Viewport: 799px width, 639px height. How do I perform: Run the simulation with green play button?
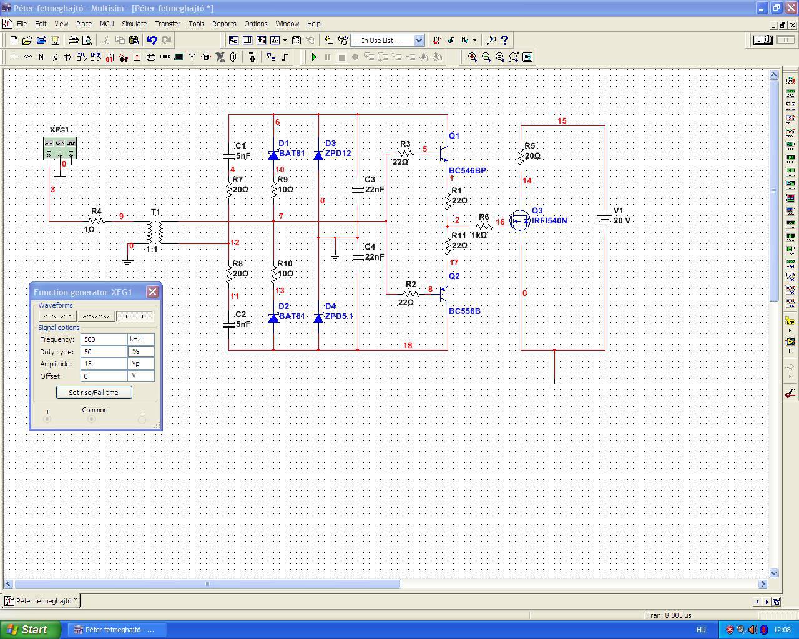[x=314, y=57]
